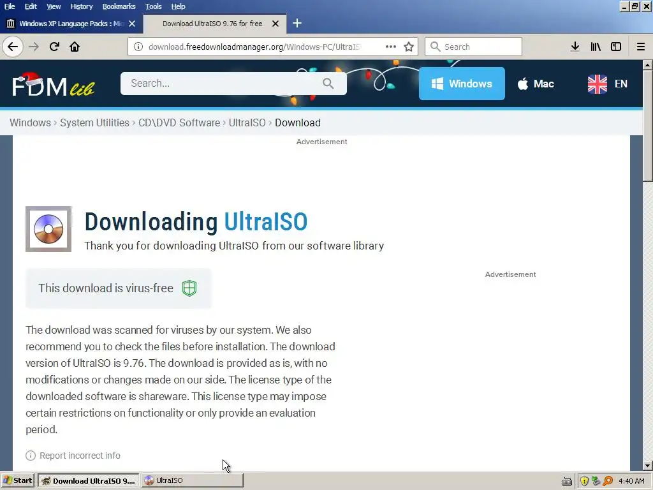Image resolution: width=653 pixels, height=490 pixels.
Task: Select the Windows platform button
Action: point(462,84)
